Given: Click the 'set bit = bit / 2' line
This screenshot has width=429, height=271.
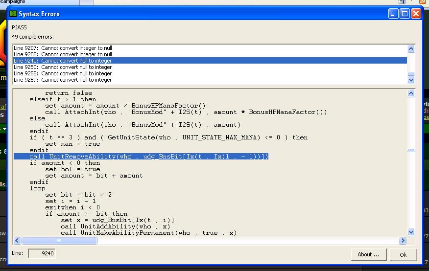Looking at the screenshot, I should [x=78, y=195].
